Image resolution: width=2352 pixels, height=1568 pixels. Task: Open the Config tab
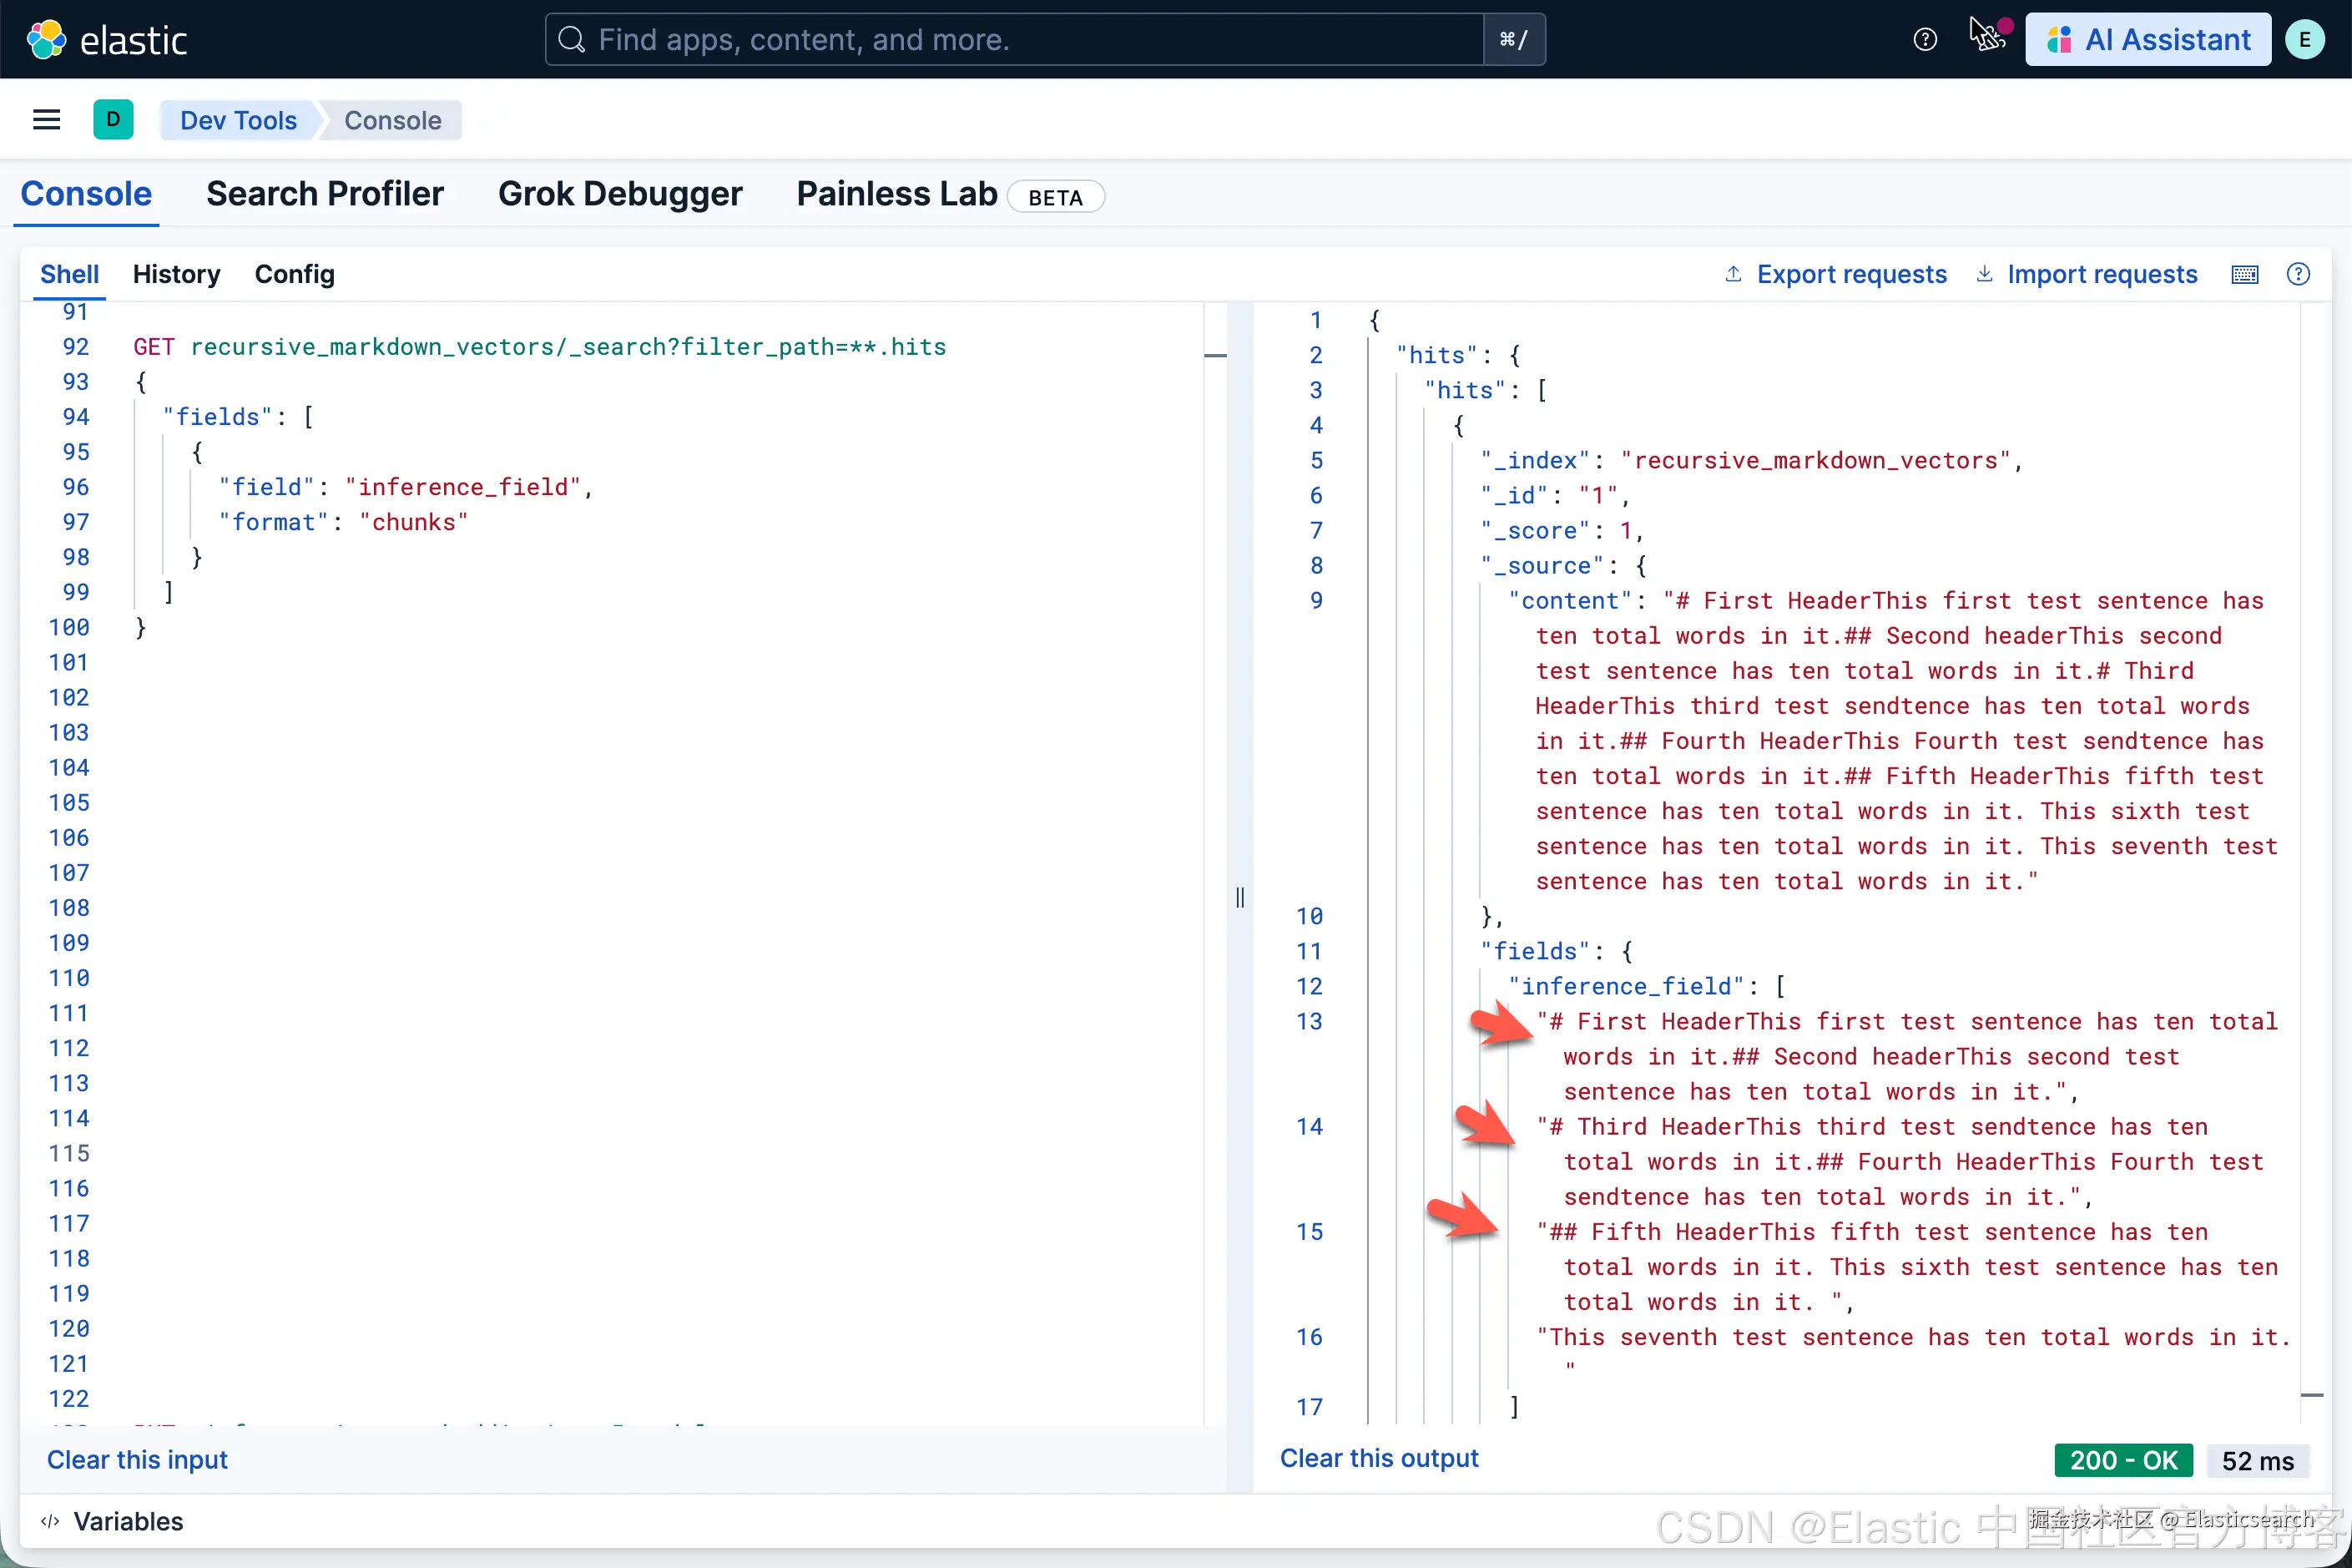click(x=294, y=274)
